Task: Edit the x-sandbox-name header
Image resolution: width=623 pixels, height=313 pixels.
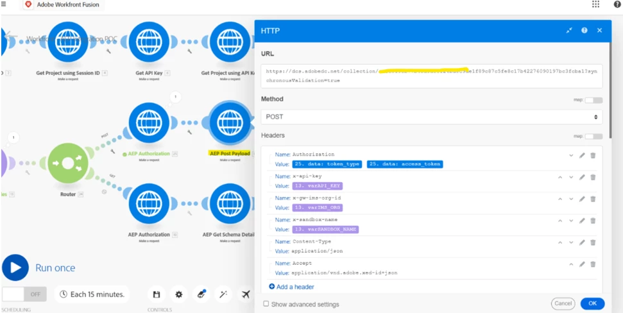Action: pos(582,221)
